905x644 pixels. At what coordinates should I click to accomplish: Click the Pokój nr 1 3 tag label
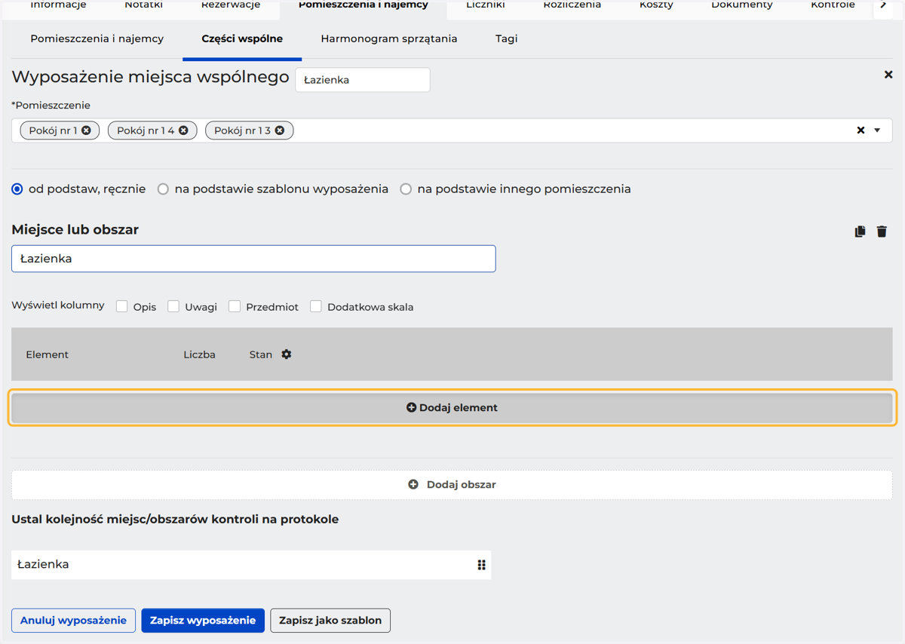tap(242, 130)
